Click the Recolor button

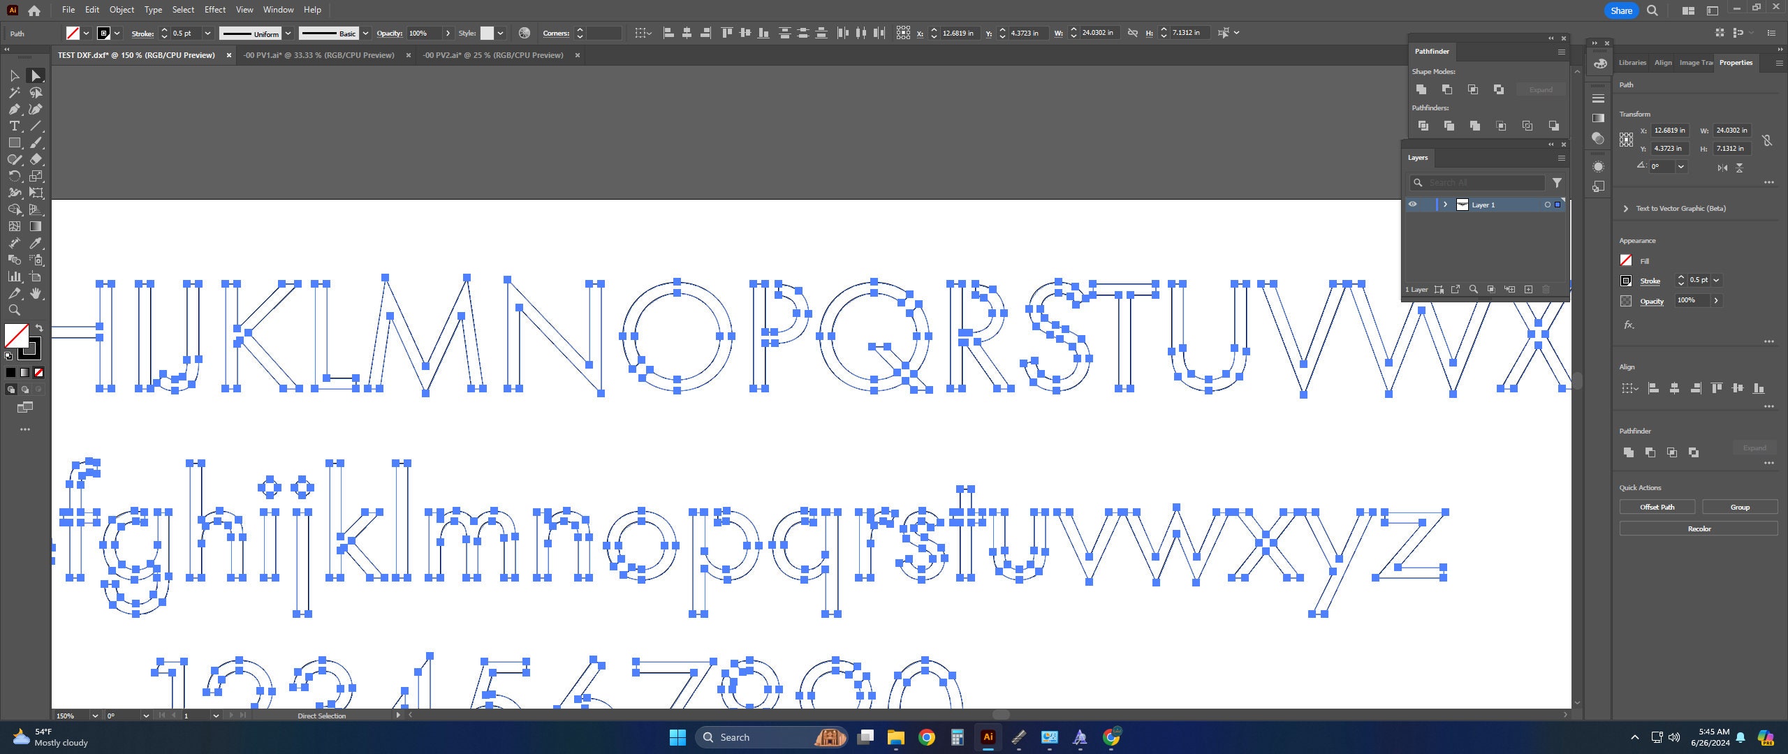tap(1699, 528)
